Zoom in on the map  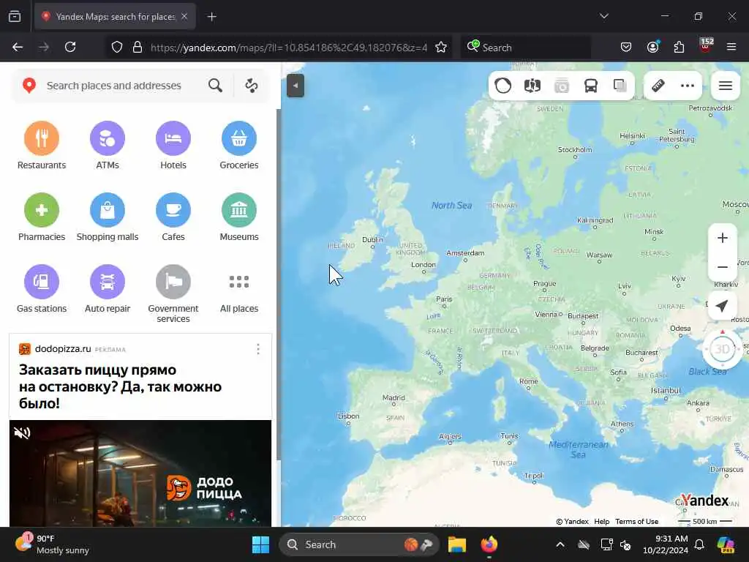[722, 238]
